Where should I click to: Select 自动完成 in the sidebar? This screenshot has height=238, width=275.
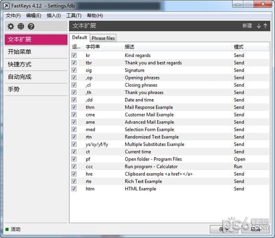pos(20,77)
